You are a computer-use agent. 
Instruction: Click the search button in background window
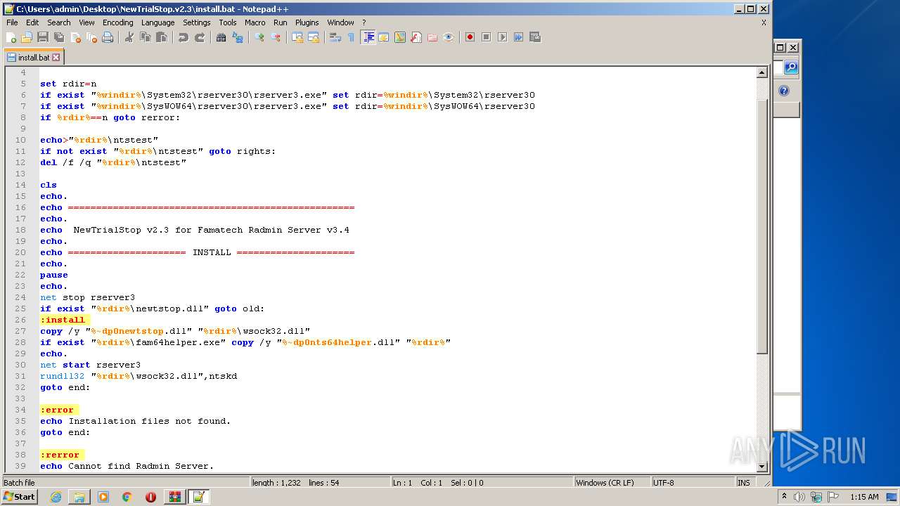click(x=792, y=67)
